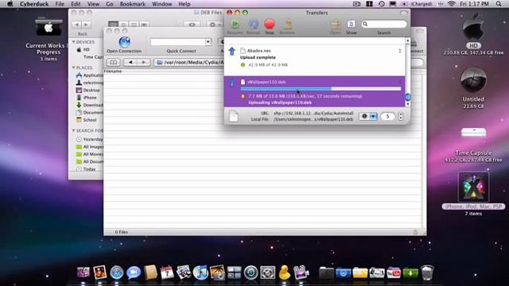Expand the Quick Connect dropdown arrow
509x286 pixels.
tap(208, 42)
